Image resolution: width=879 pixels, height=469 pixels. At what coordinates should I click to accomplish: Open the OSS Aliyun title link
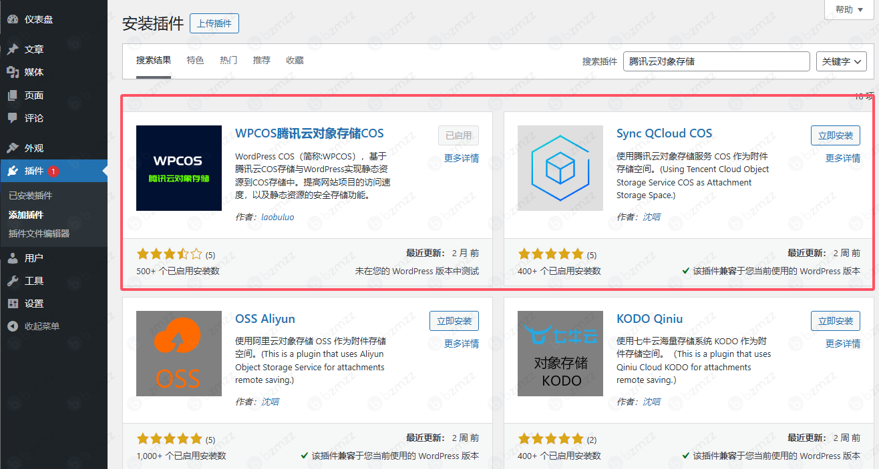pos(265,319)
